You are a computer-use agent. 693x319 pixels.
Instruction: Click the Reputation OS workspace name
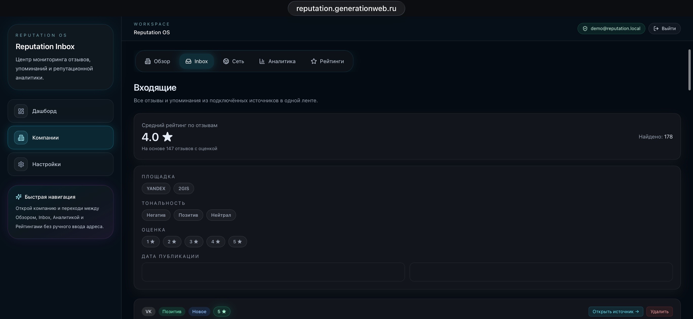[152, 32]
